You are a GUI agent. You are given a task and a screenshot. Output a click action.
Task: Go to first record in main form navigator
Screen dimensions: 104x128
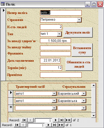tap(17, 125)
